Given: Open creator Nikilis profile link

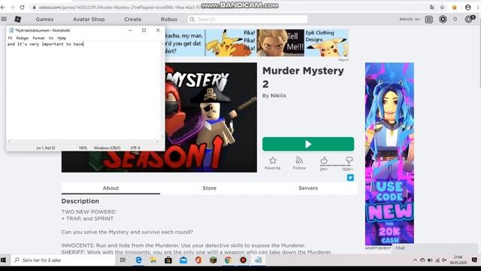Looking at the screenshot, I should 278,96.
